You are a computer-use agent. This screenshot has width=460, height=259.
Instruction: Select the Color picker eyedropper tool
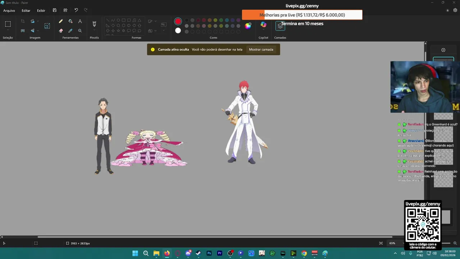[x=70, y=31]
